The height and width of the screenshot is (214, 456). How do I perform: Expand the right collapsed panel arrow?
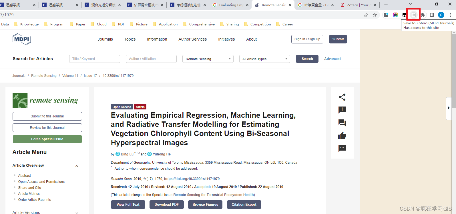(449, 108)
